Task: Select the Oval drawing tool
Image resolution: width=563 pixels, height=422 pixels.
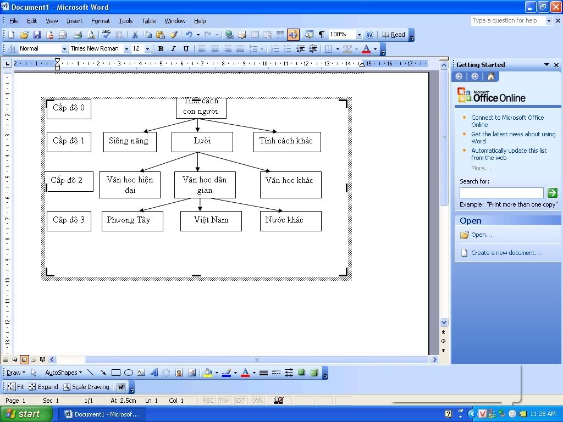Action: click(x=129, y=373)
